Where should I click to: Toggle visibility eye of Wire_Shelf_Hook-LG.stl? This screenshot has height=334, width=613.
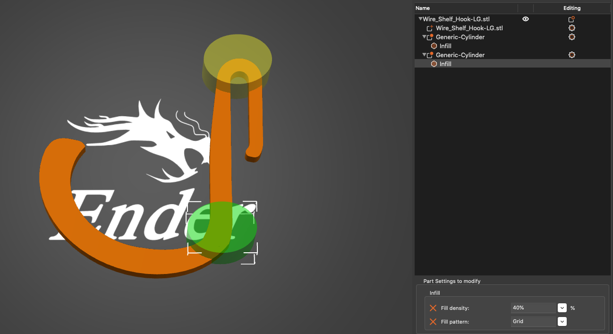tap(526, 19)
